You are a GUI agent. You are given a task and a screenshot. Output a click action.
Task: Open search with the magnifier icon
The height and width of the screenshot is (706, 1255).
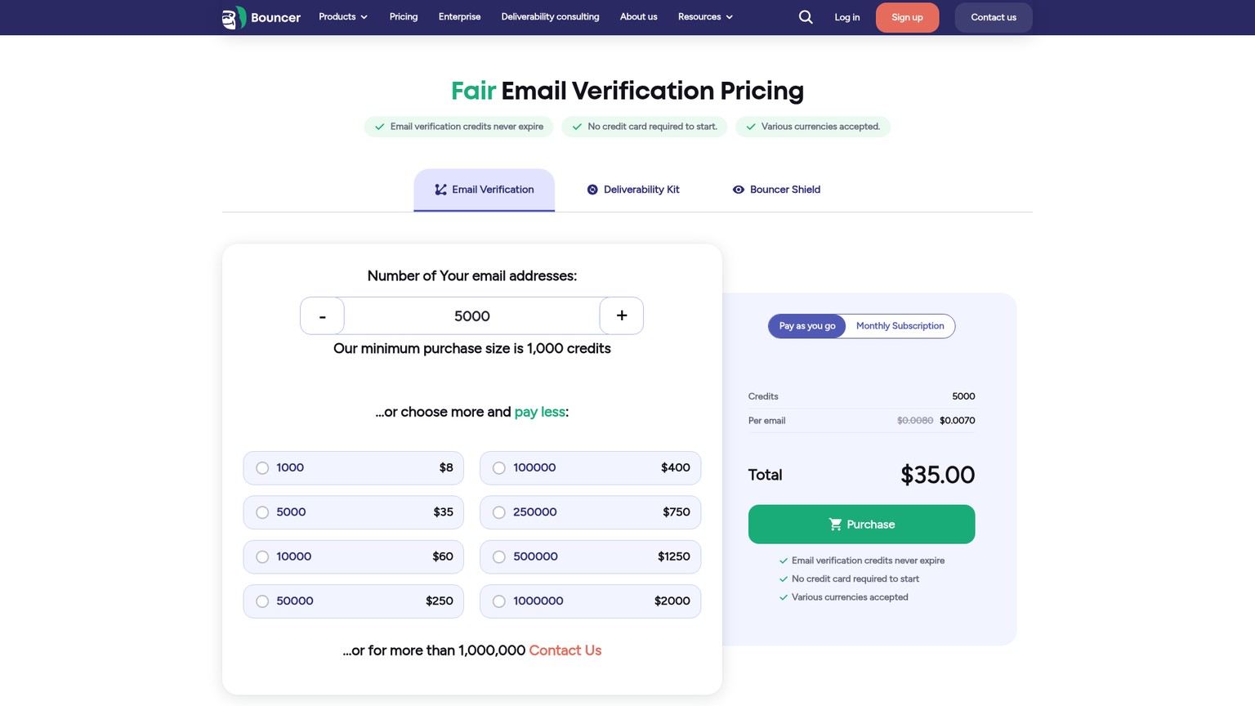coord(806,17)
